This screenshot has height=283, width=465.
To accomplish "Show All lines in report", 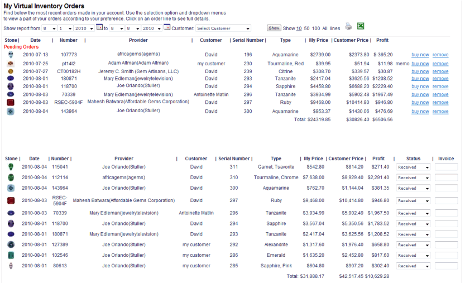I will pos(324,28).
